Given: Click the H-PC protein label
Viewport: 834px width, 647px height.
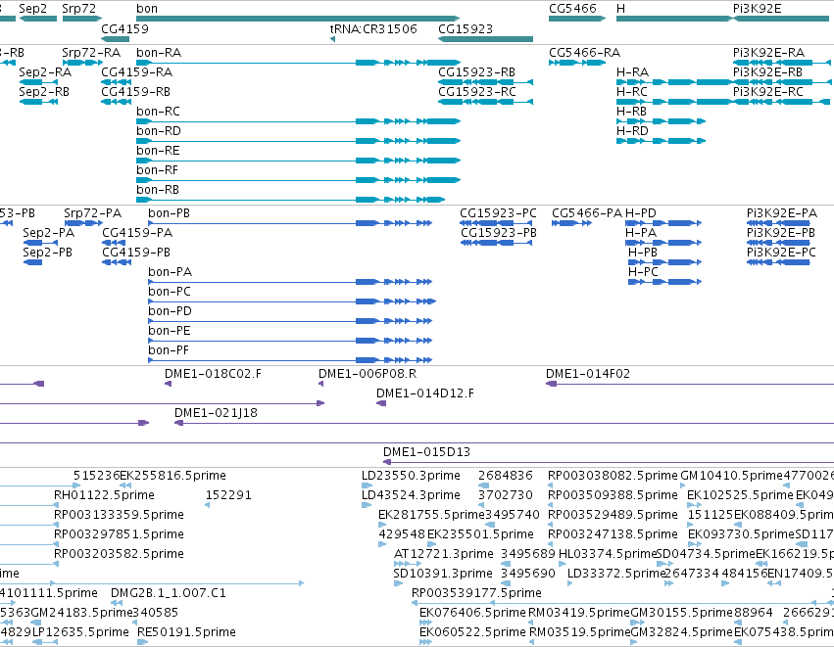Looking at the screenshot, I should [x=643, y=271].
